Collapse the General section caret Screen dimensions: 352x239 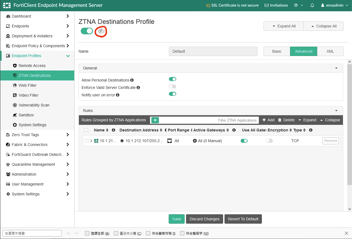pos(336,68)
